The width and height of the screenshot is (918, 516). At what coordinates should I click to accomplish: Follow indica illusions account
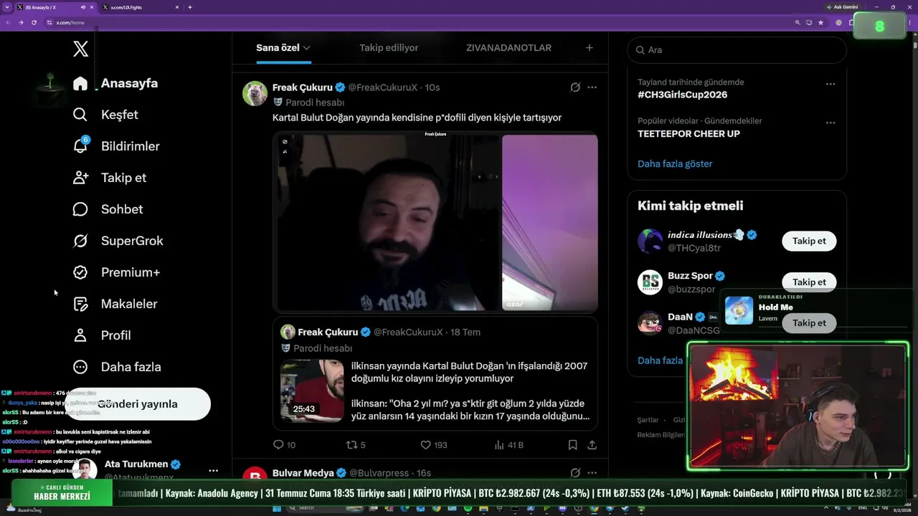[x=809, y=241]
